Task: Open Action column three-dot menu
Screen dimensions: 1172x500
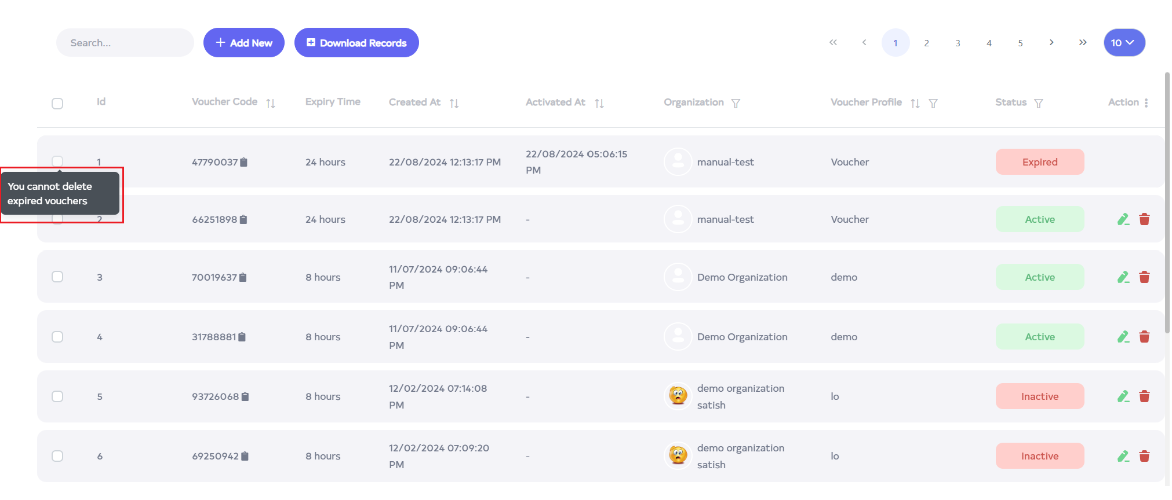Action: tap(1146, 102)
